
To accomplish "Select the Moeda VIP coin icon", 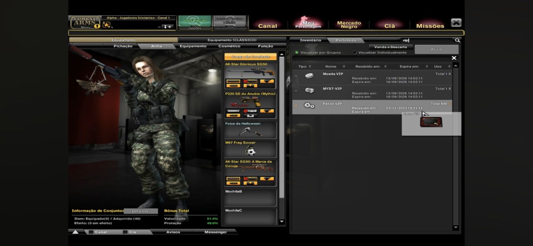I will 309,76.
